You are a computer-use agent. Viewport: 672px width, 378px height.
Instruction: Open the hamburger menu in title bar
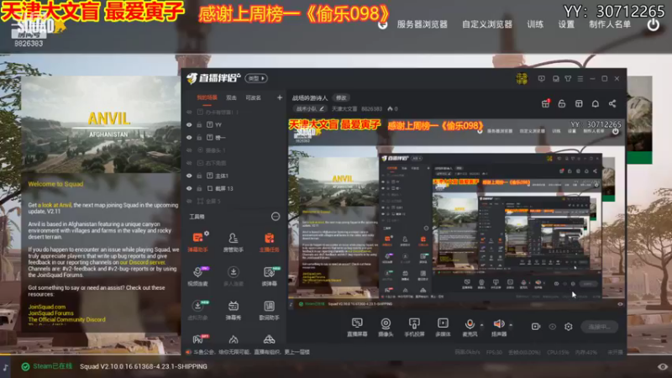click(580, 79)
